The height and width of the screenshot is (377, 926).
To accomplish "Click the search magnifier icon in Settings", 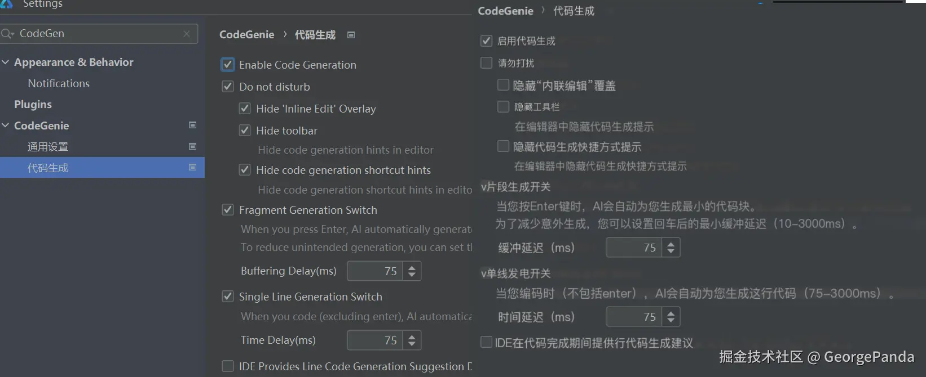I will pyautogui.click(x=7, y=34).
